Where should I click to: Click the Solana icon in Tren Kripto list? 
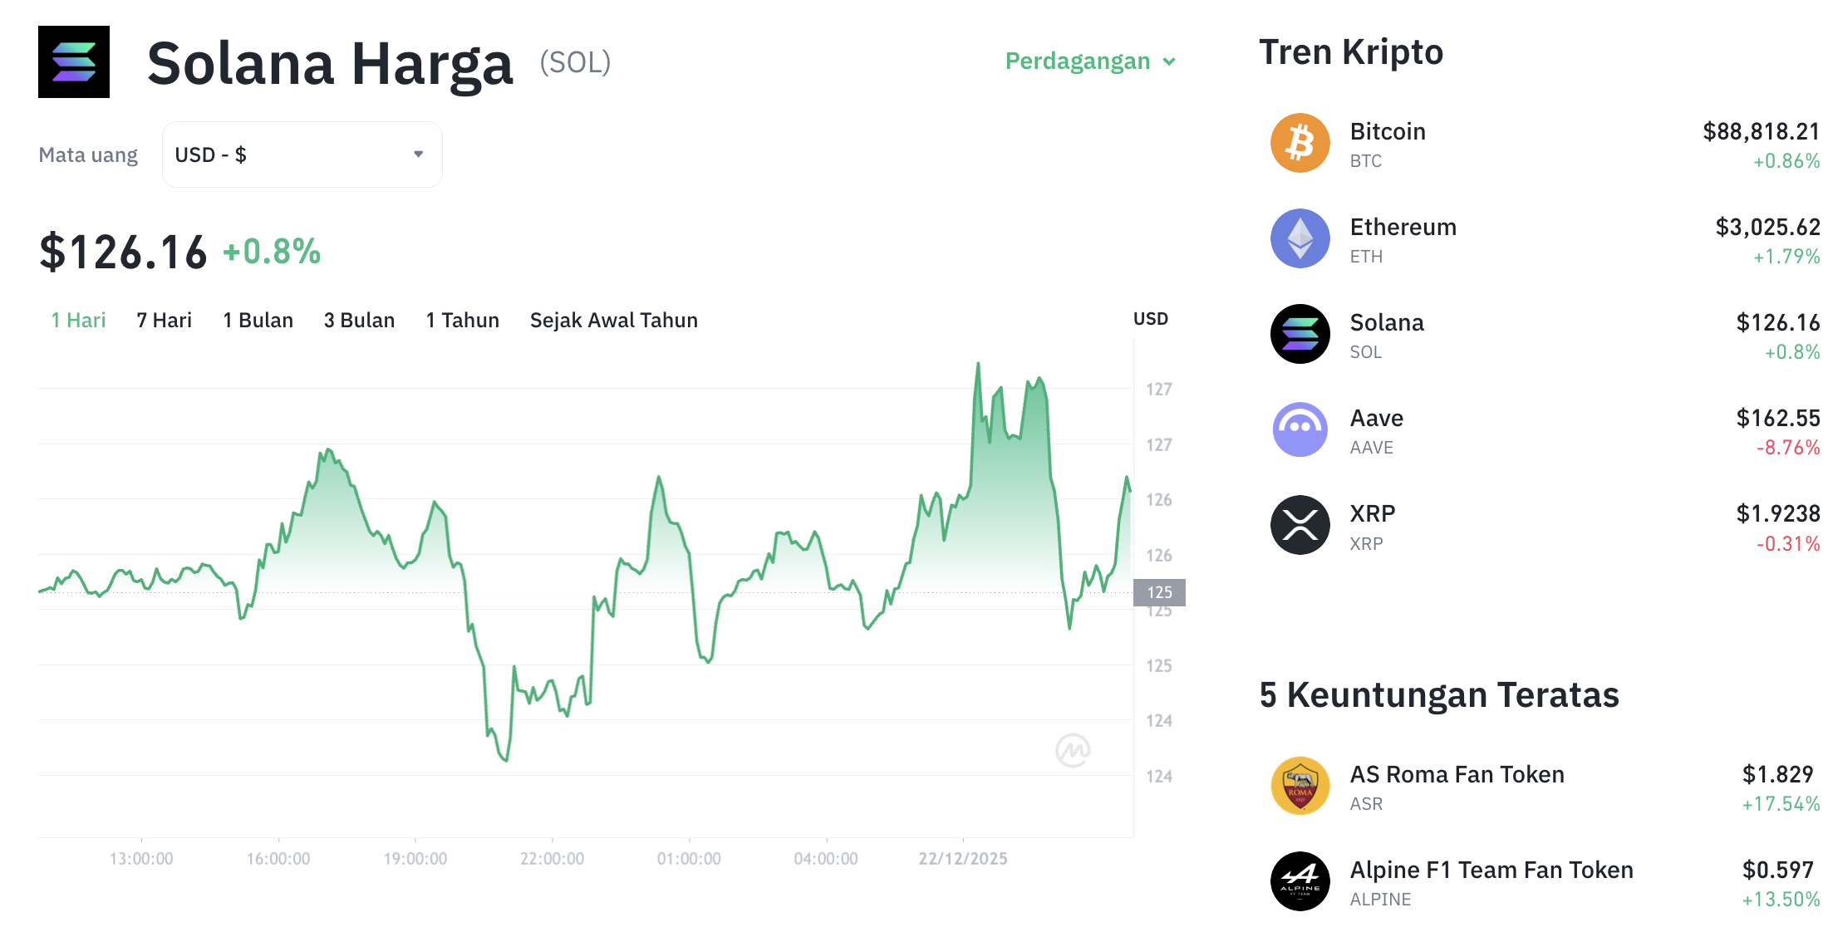click(1300, 334)
